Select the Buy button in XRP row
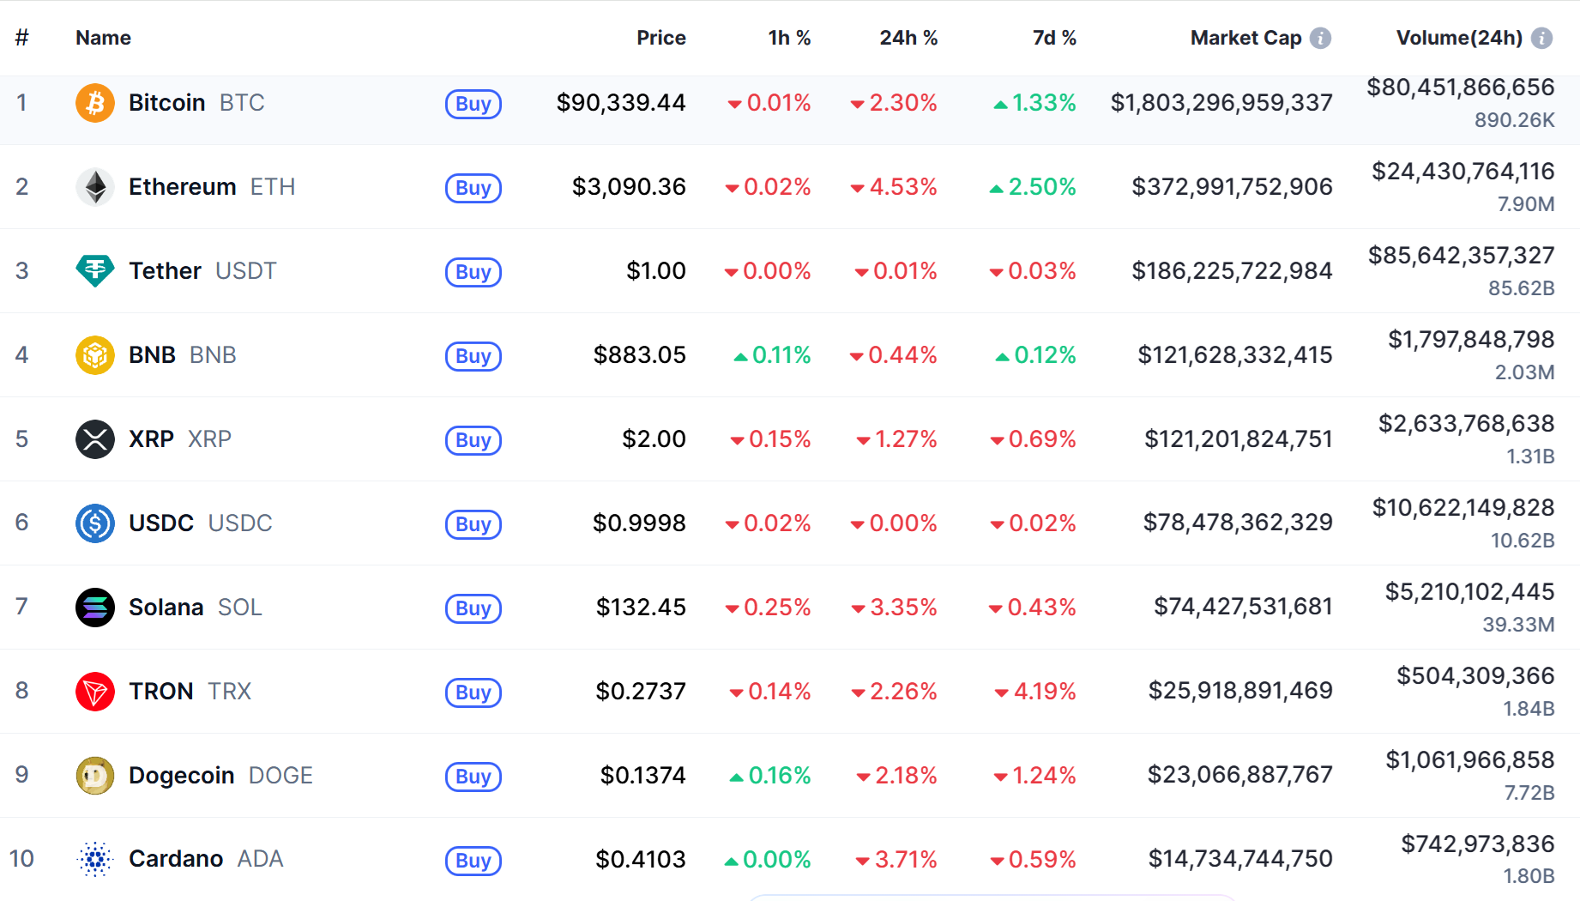This screenshot has height=901, width=1580. pyautogui.click(x=473, y=440)
